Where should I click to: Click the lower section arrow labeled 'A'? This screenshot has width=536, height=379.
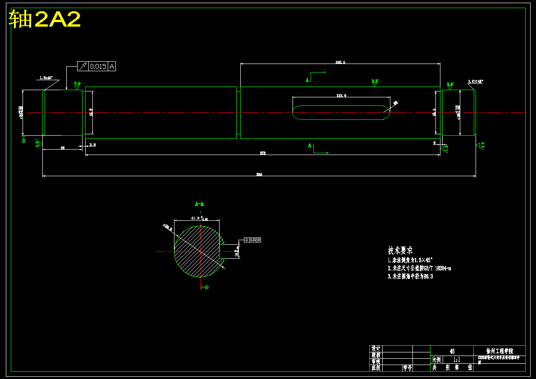click(x=318, y=148)
